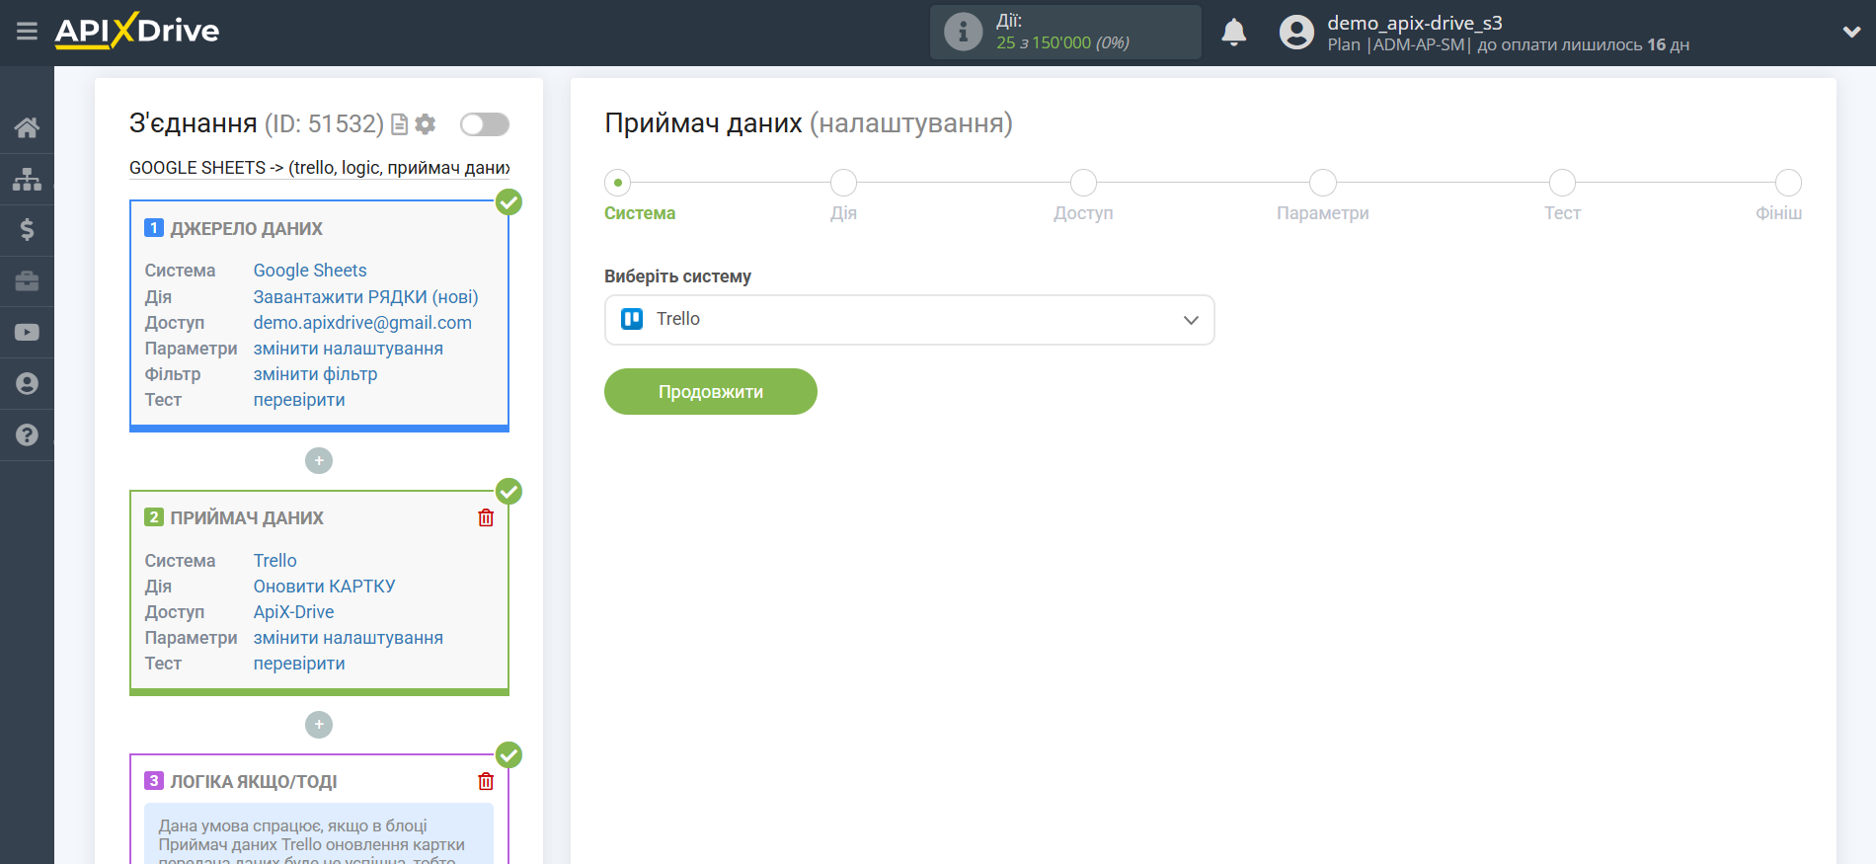Click green checkmark on Приймач даних block
The height and width of the screenshot is (864, 1876).
click(x=508, y=492)
